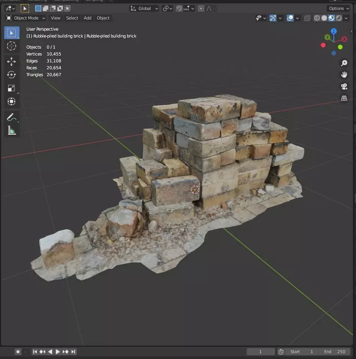Select the Scale tool
This screenshot has width=356, height=359.
pos(11,88)
